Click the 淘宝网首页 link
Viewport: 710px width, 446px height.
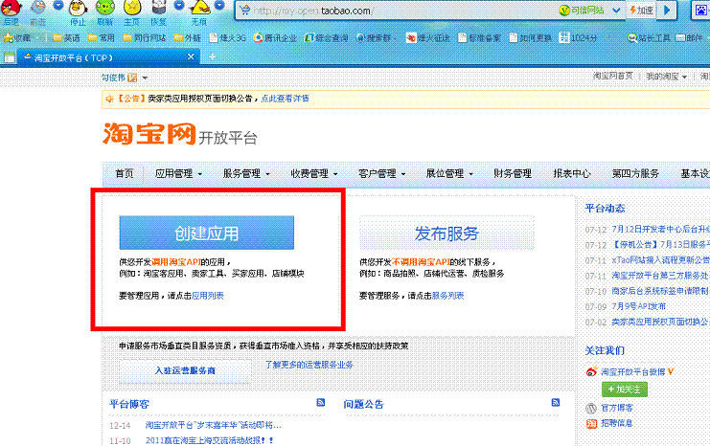612,76
